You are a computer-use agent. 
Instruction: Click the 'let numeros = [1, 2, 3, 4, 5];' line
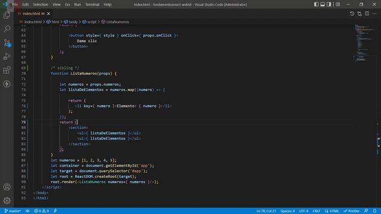point(83,160)
